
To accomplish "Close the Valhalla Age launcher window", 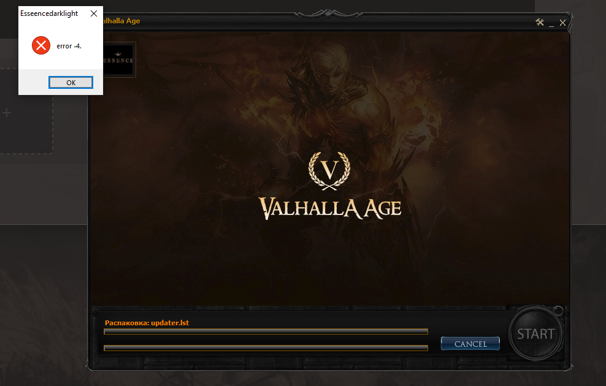I will [x=562, y=23].
